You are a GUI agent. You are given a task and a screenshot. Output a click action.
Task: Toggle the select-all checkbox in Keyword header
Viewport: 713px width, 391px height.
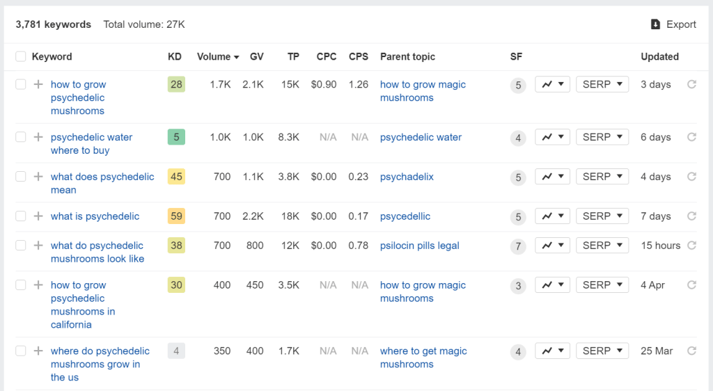[x=21, y=56]
